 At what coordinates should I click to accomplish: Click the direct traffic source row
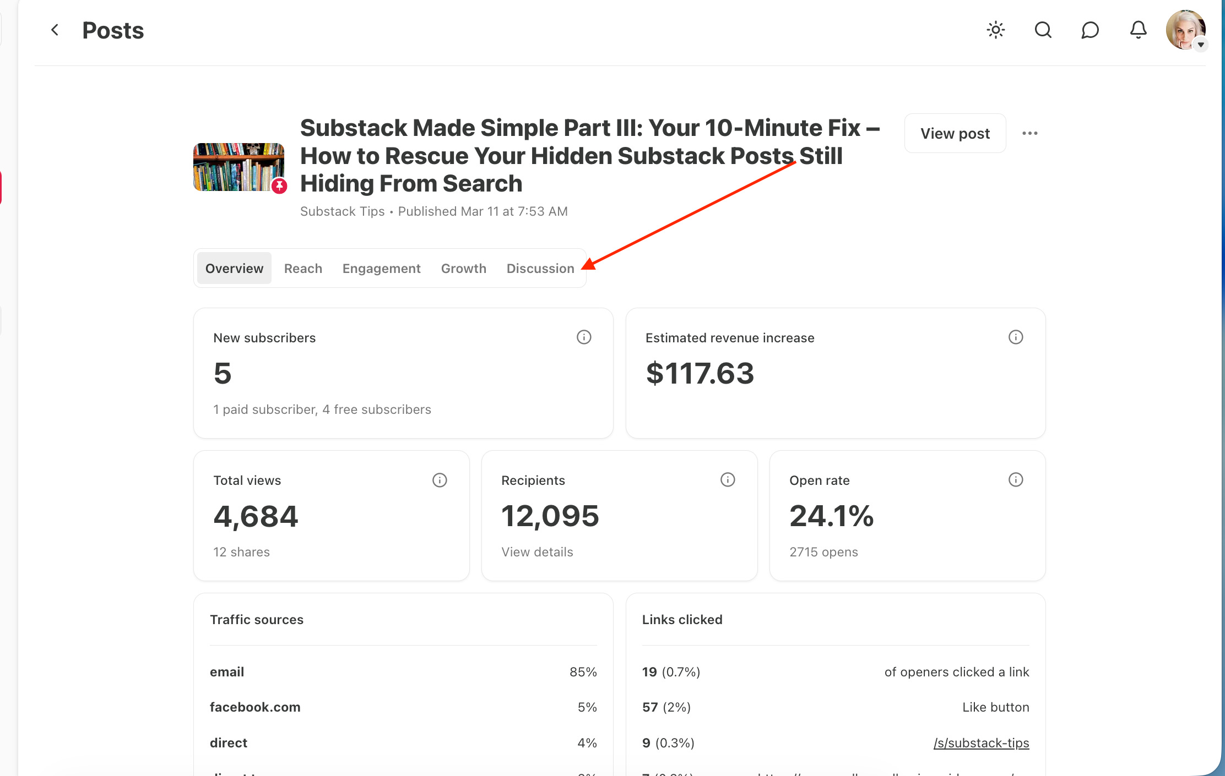(403, 743)
